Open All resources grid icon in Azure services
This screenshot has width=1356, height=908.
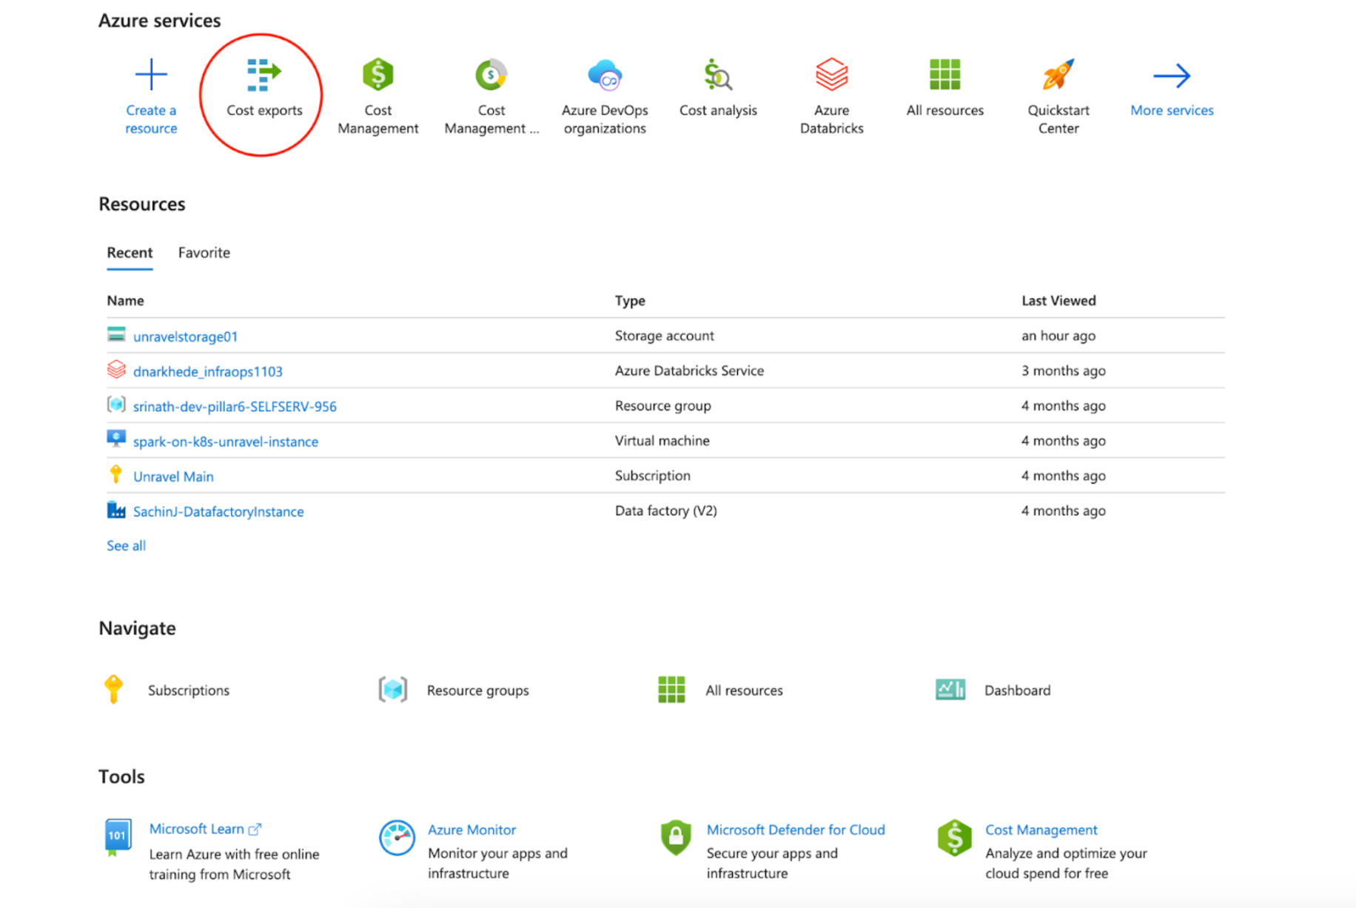coord(944,75)
